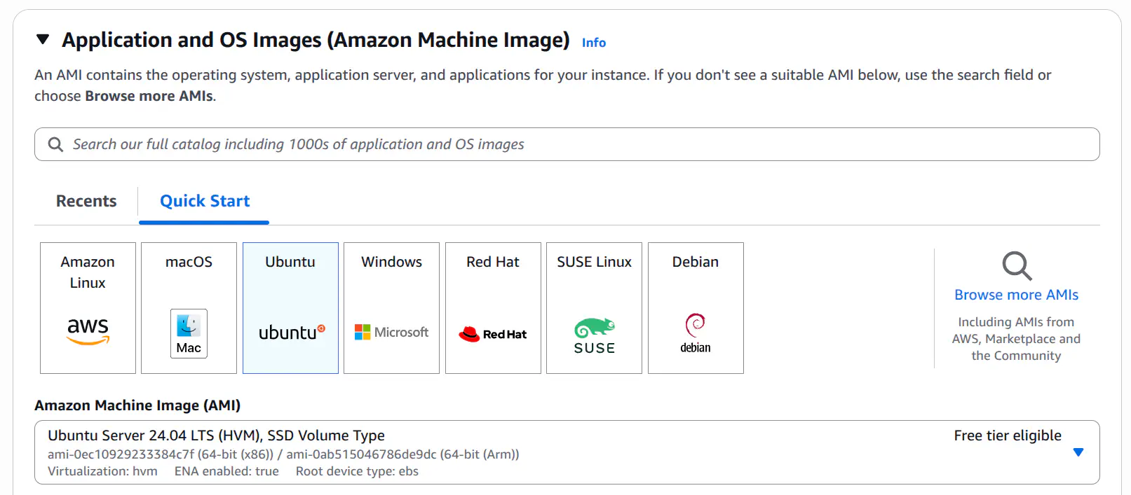
Task: Switch to the Recents tab
Action: point(86,201)
